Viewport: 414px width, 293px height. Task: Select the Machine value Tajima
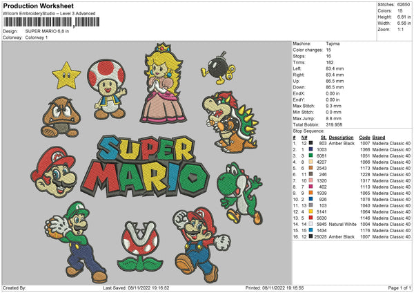point(333,44)
